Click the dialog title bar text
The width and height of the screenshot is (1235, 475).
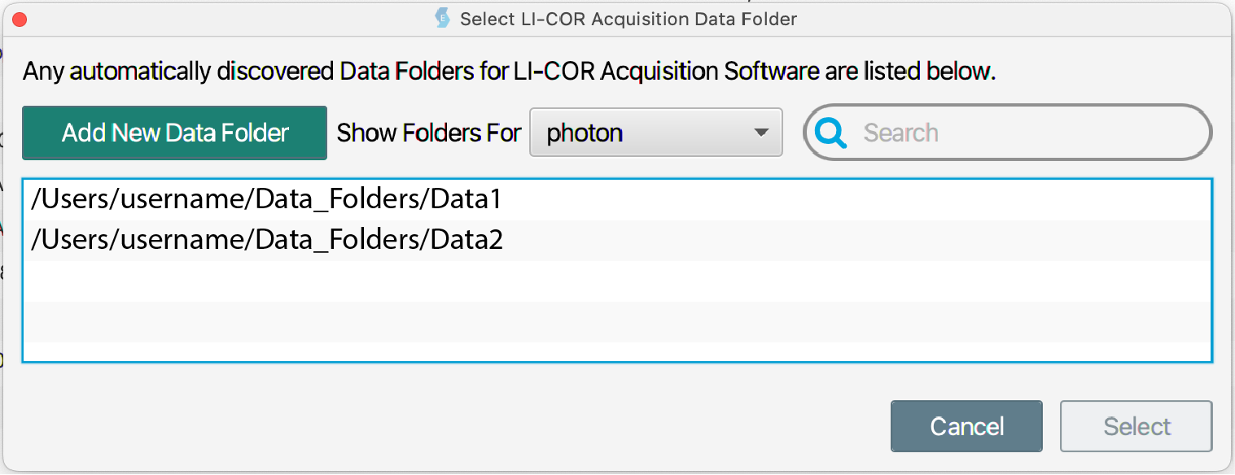628,19
